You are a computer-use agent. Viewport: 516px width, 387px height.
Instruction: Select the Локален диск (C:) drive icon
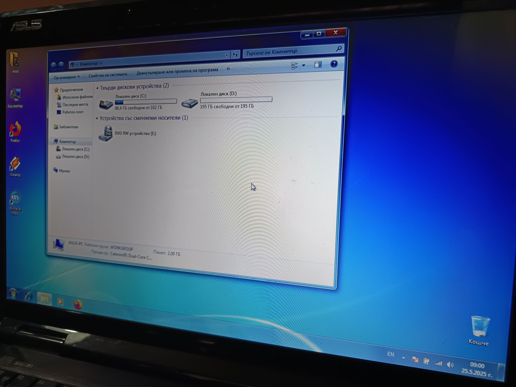(x=106, y=104)
